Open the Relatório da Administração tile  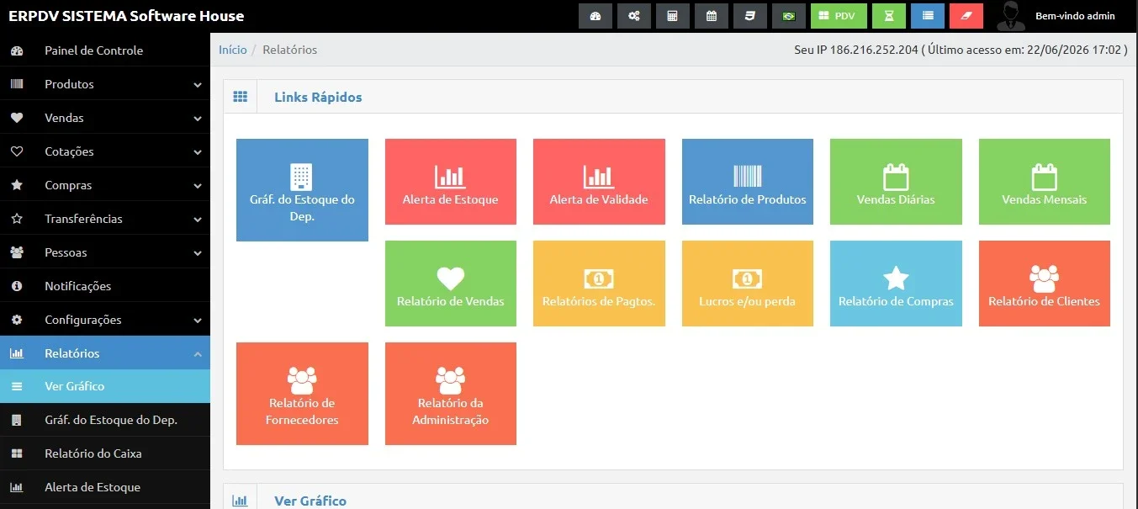coord(451,394)
